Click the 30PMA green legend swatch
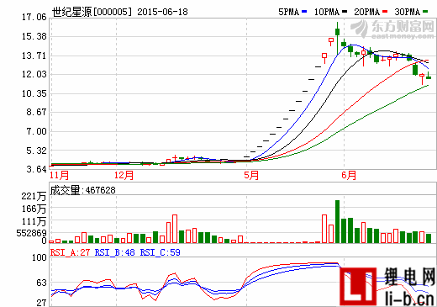437x307 pixels. 425,12
